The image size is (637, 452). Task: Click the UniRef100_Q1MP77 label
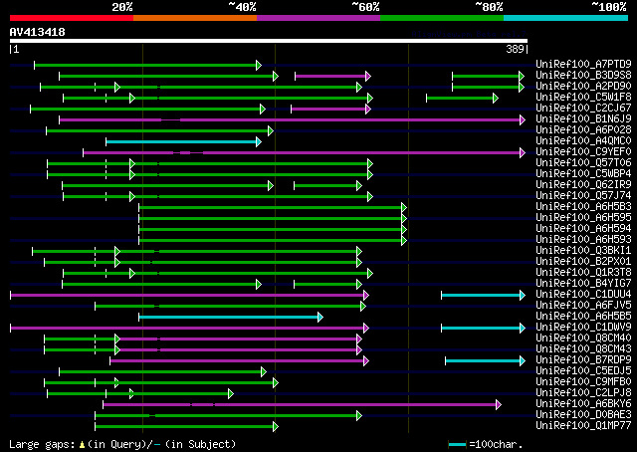coord(583,426)
